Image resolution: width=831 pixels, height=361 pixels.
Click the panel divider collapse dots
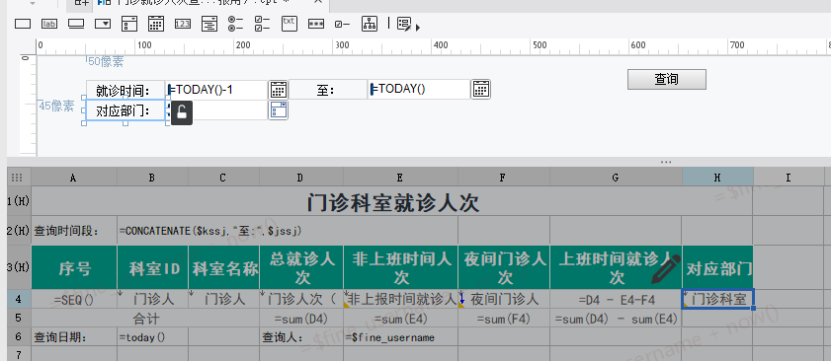[x=666, y=162]
